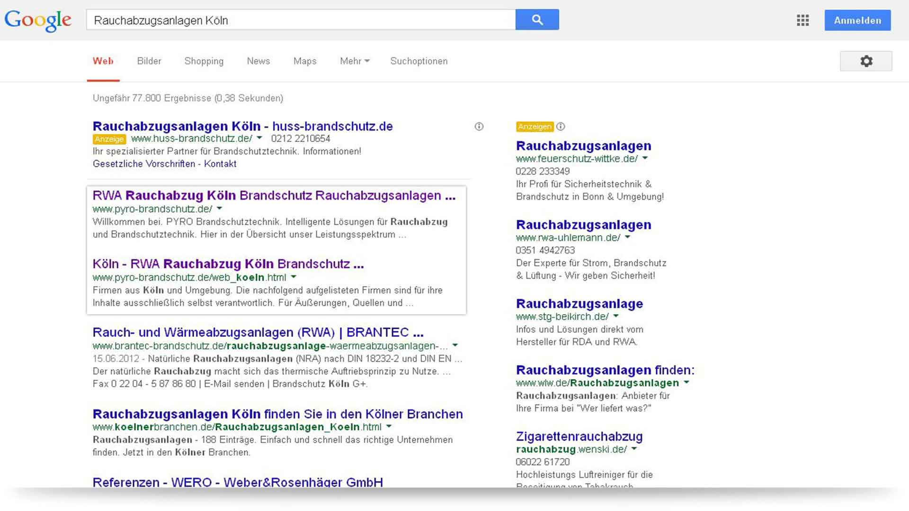The width and height of the screenshot is (909, 511).
Task: Click yellow Anzeige label on huss ad
Action: coord(109,139)
